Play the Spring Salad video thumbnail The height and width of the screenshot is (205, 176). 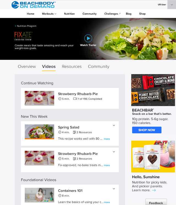39,132
